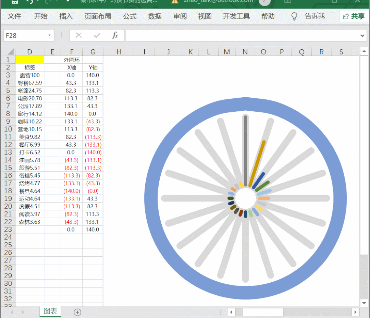Screen dimensions: 370x318
Task: Select the Y轴 header cell
Action: (x=93, y=68)
